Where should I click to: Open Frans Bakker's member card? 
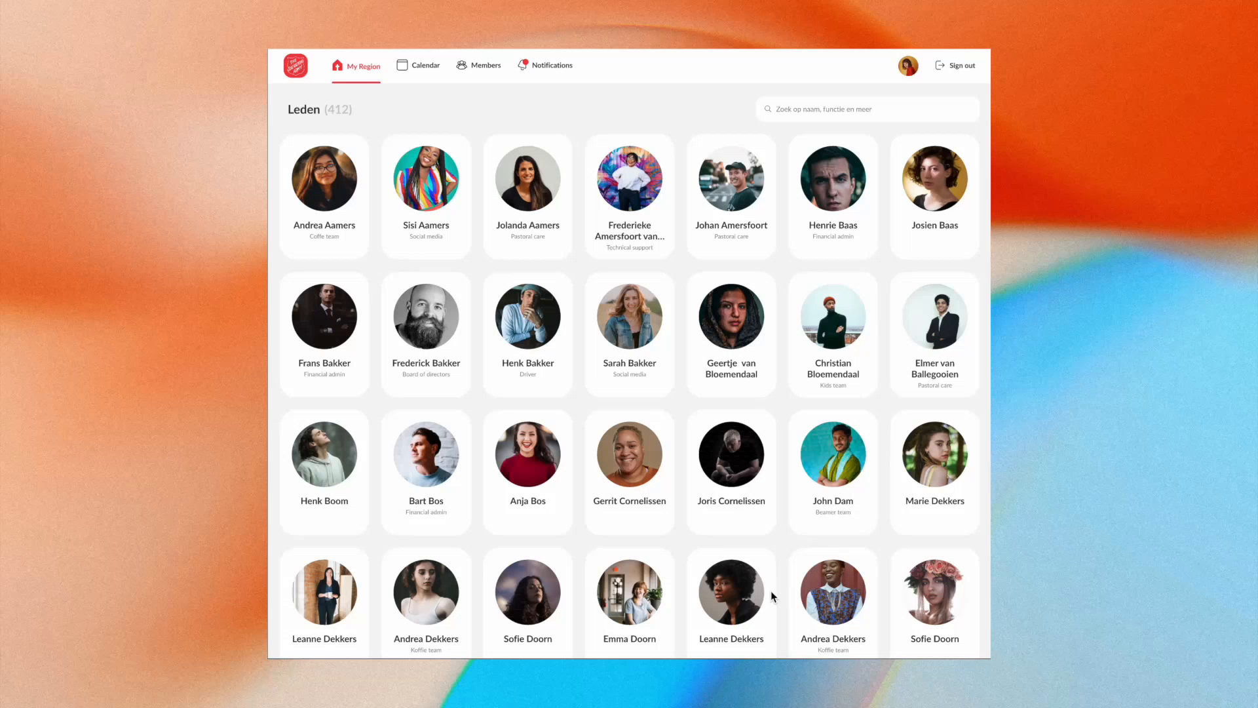click(x=324, y=334)
